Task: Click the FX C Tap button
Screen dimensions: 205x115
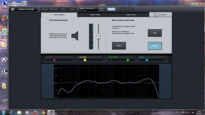Action: (122, 9)
